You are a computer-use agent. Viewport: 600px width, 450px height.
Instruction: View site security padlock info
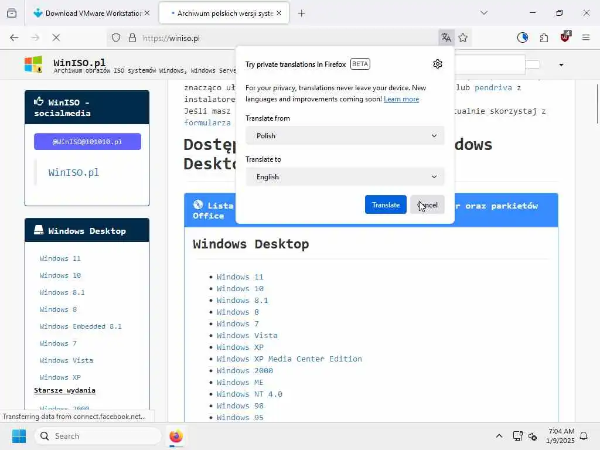click(132, 38)
